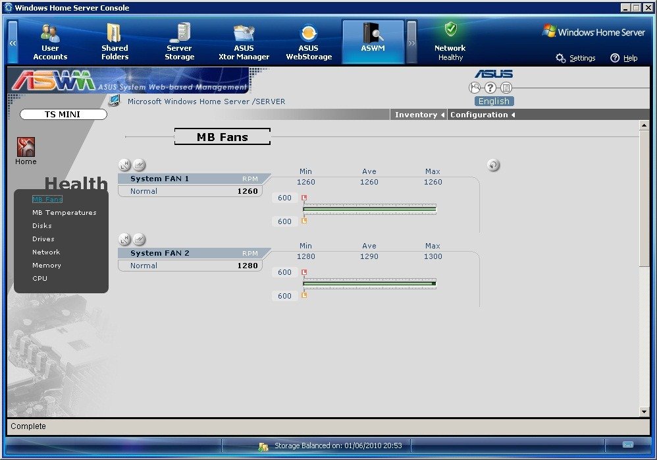Click the System FAN 1 header label

159,179
